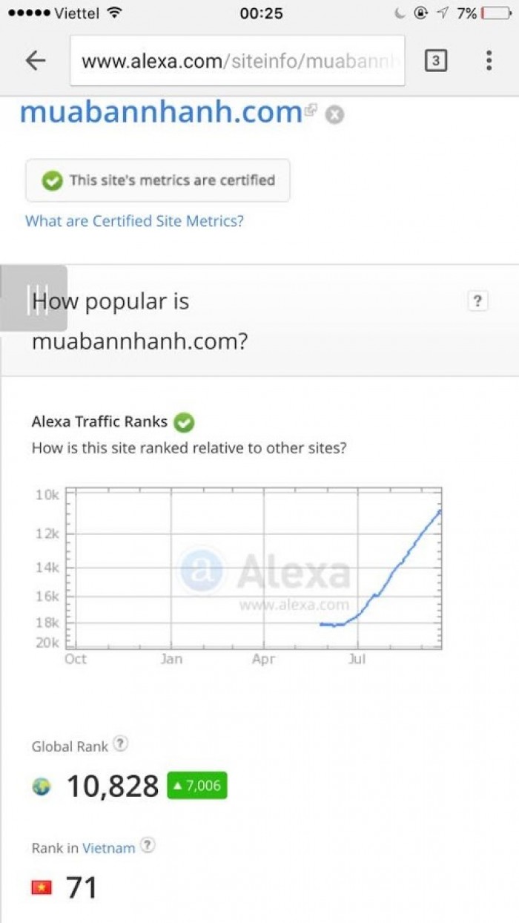Open the tab switcher showing 3 tabs
Screen dimensions: 519x923
[436, 61]
